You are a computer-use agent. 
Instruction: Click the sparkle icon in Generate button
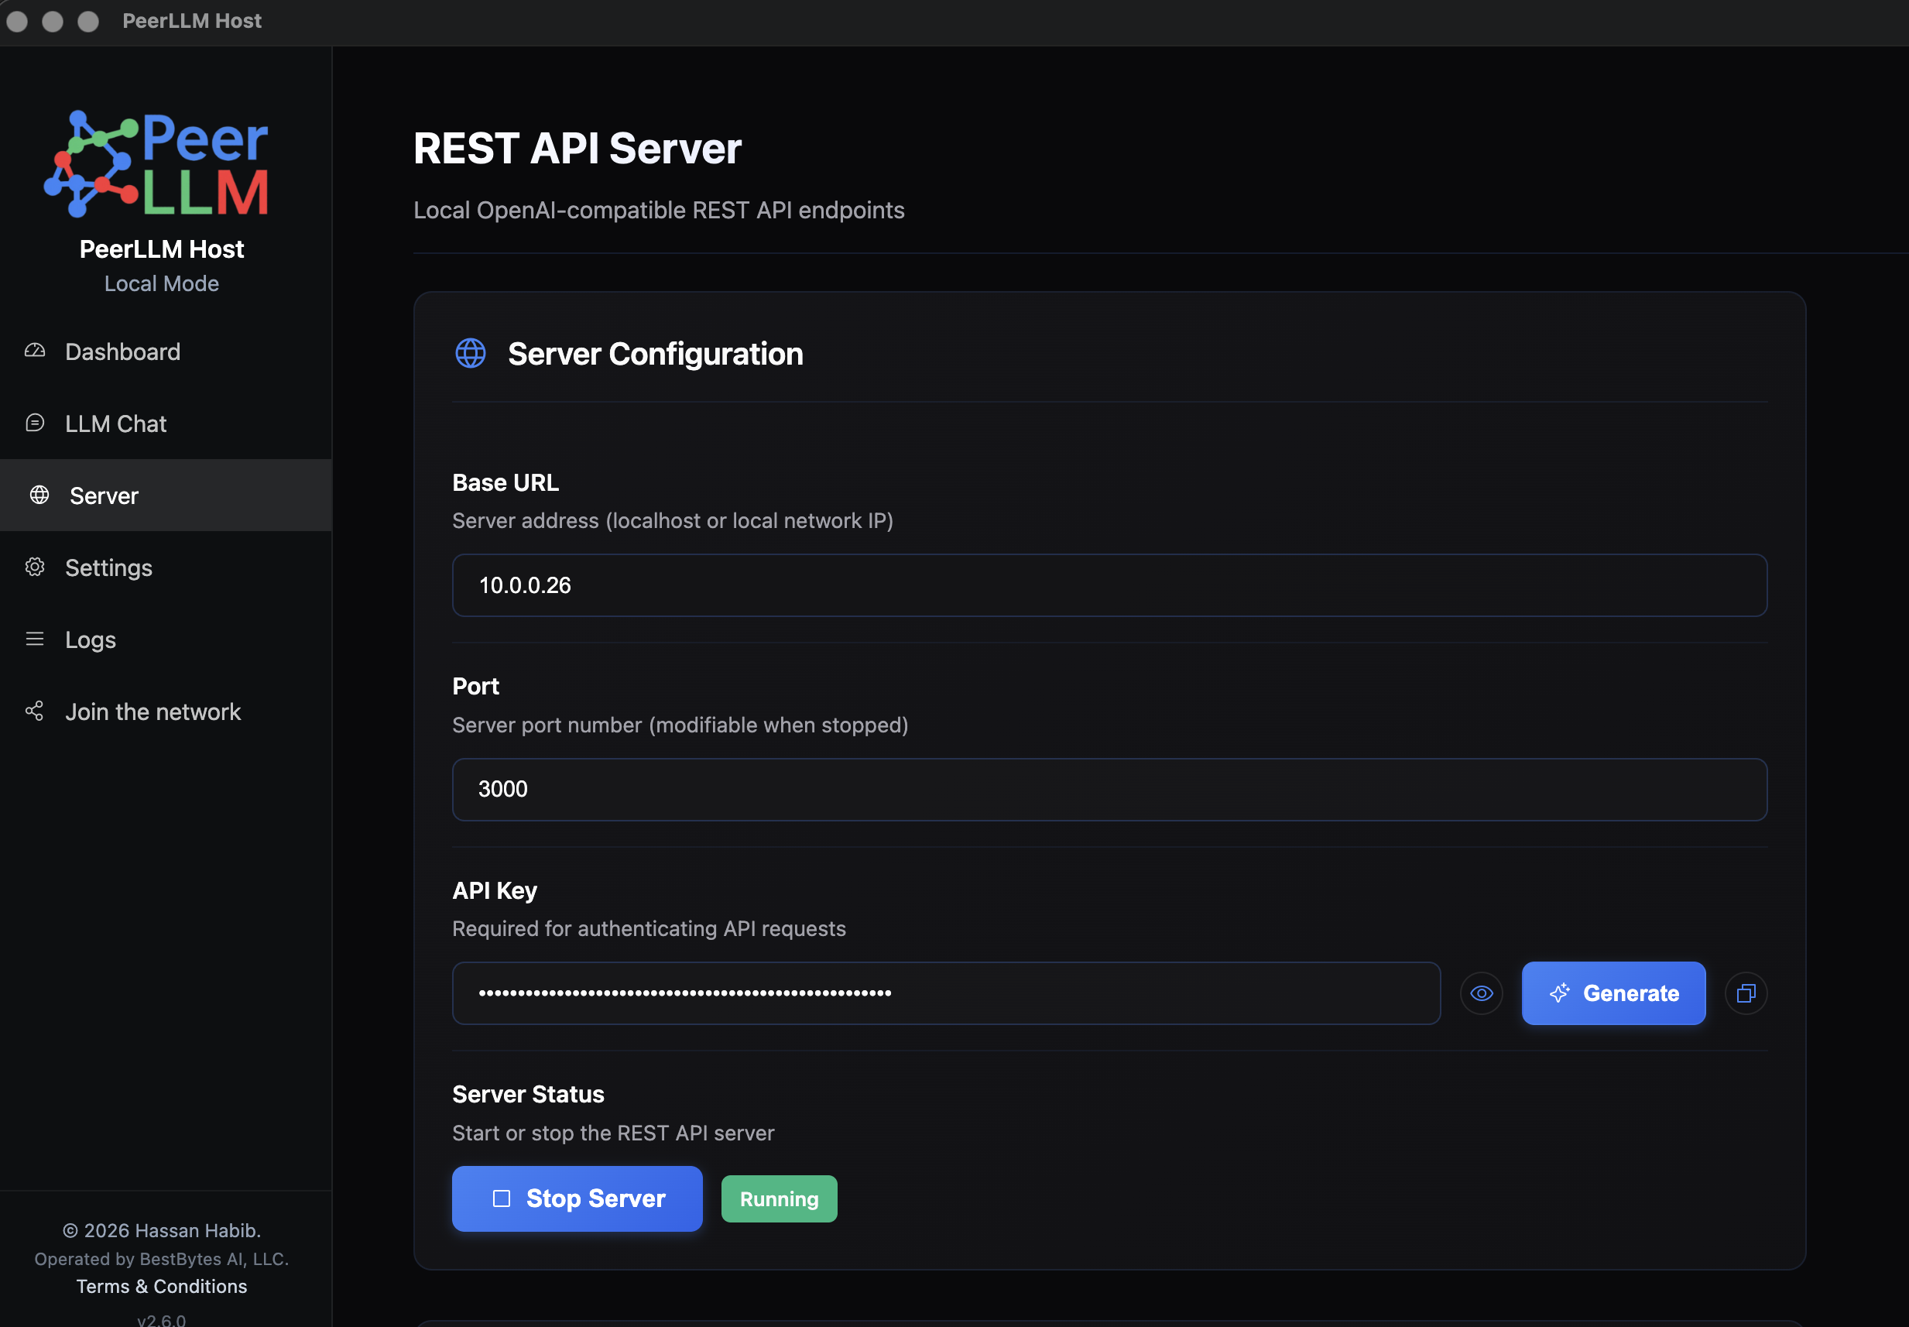pyautogui.click(x=1560, y=993)
